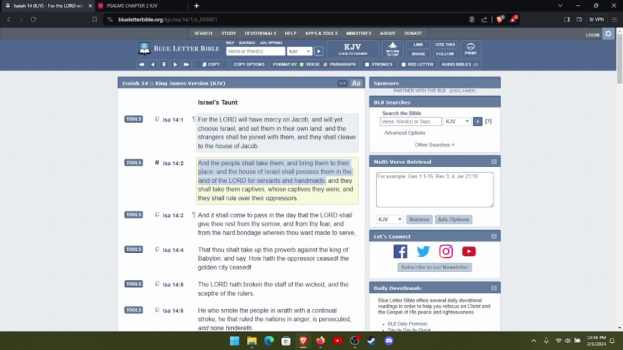Uncheck the copy box for Isa 14:2
The height and width of the screenshot is (350, 623).
click(157, 163)
